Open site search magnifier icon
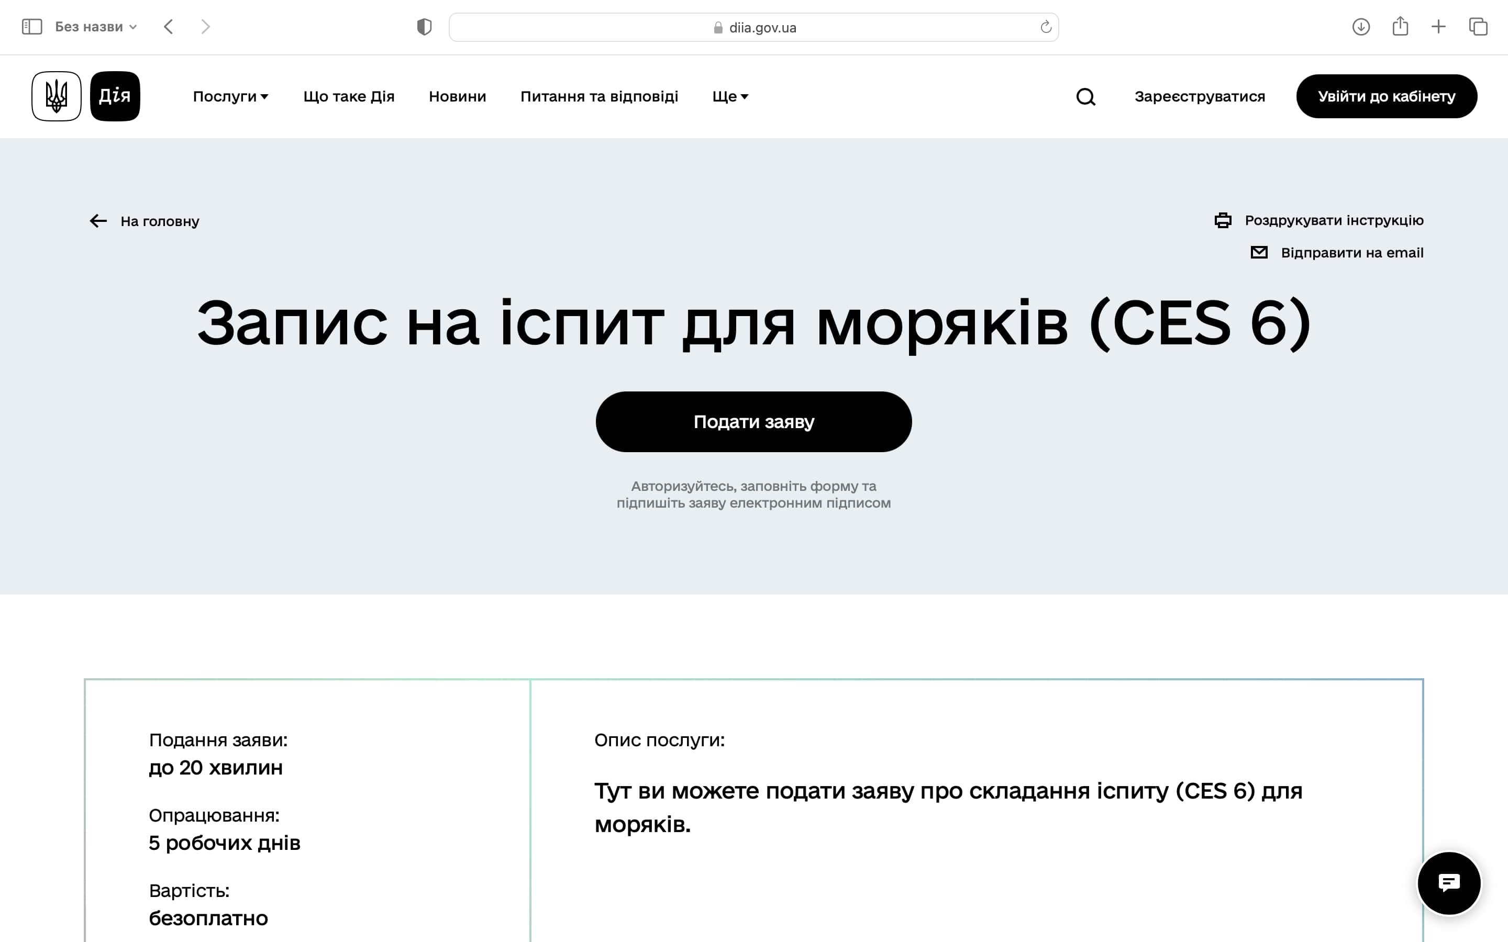The image size is (1508, 942). coord(1085,97)
